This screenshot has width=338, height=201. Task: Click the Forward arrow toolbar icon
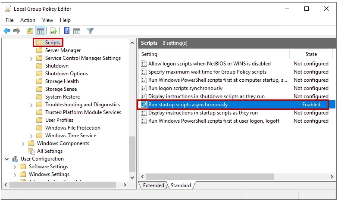click(17, 31)
